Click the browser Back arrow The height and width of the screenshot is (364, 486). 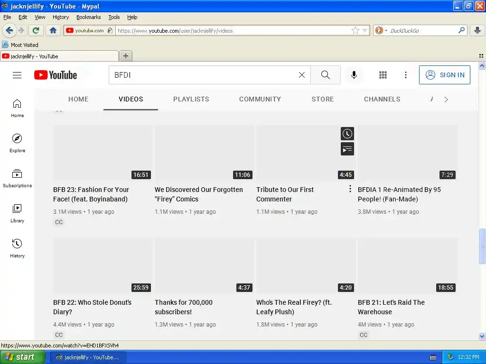pos(9,30)
